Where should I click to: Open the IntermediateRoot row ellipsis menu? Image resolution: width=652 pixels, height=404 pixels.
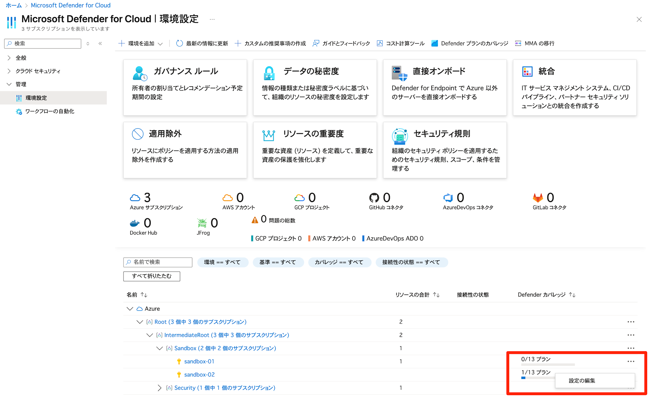pos(631,335)
